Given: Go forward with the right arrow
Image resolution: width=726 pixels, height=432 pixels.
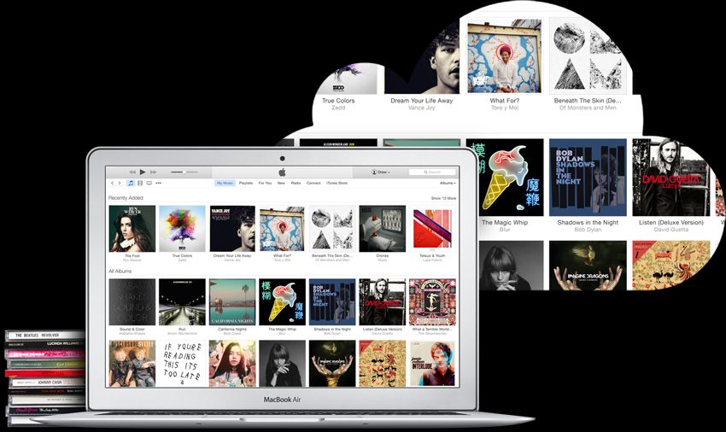Looking at the screenshot, I should [120, 184].
